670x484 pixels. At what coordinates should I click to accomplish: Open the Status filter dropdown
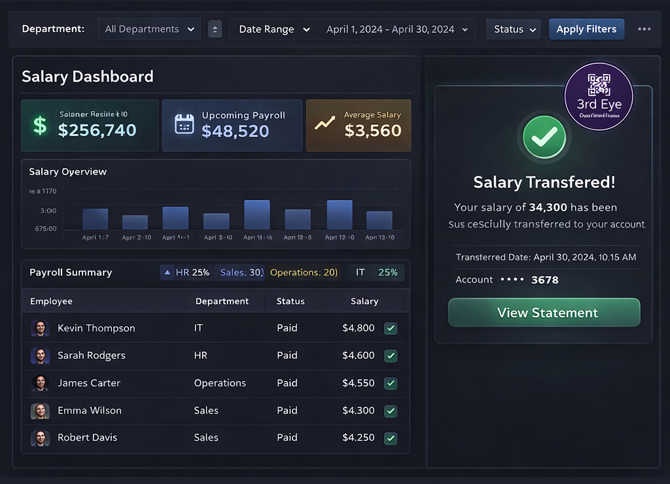(x=514, y=29)
